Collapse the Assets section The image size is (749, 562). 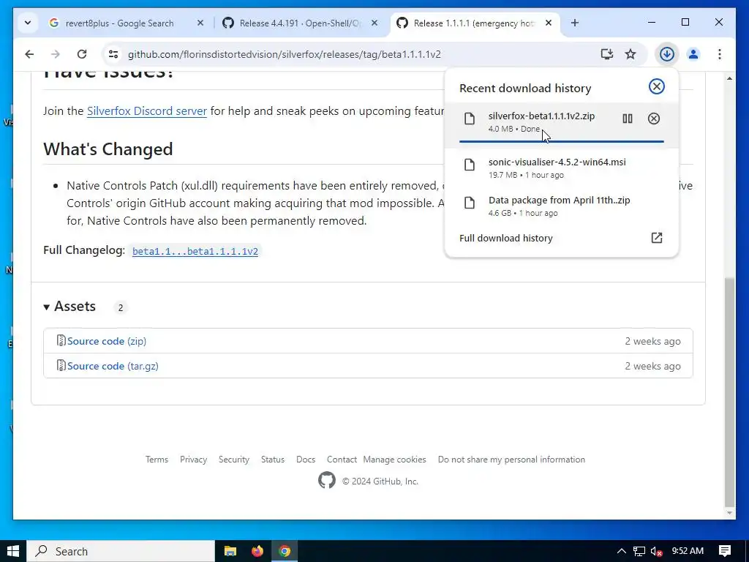pos(69,307)
